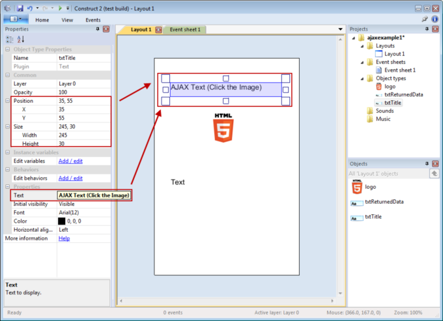Close the Layout 1 tab

[x=159, y=30]
